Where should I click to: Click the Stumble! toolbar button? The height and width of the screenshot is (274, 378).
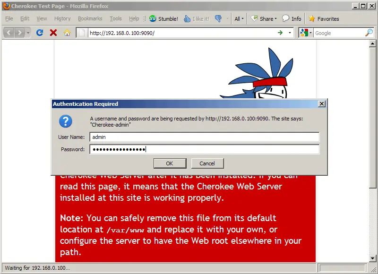point(163,18)
